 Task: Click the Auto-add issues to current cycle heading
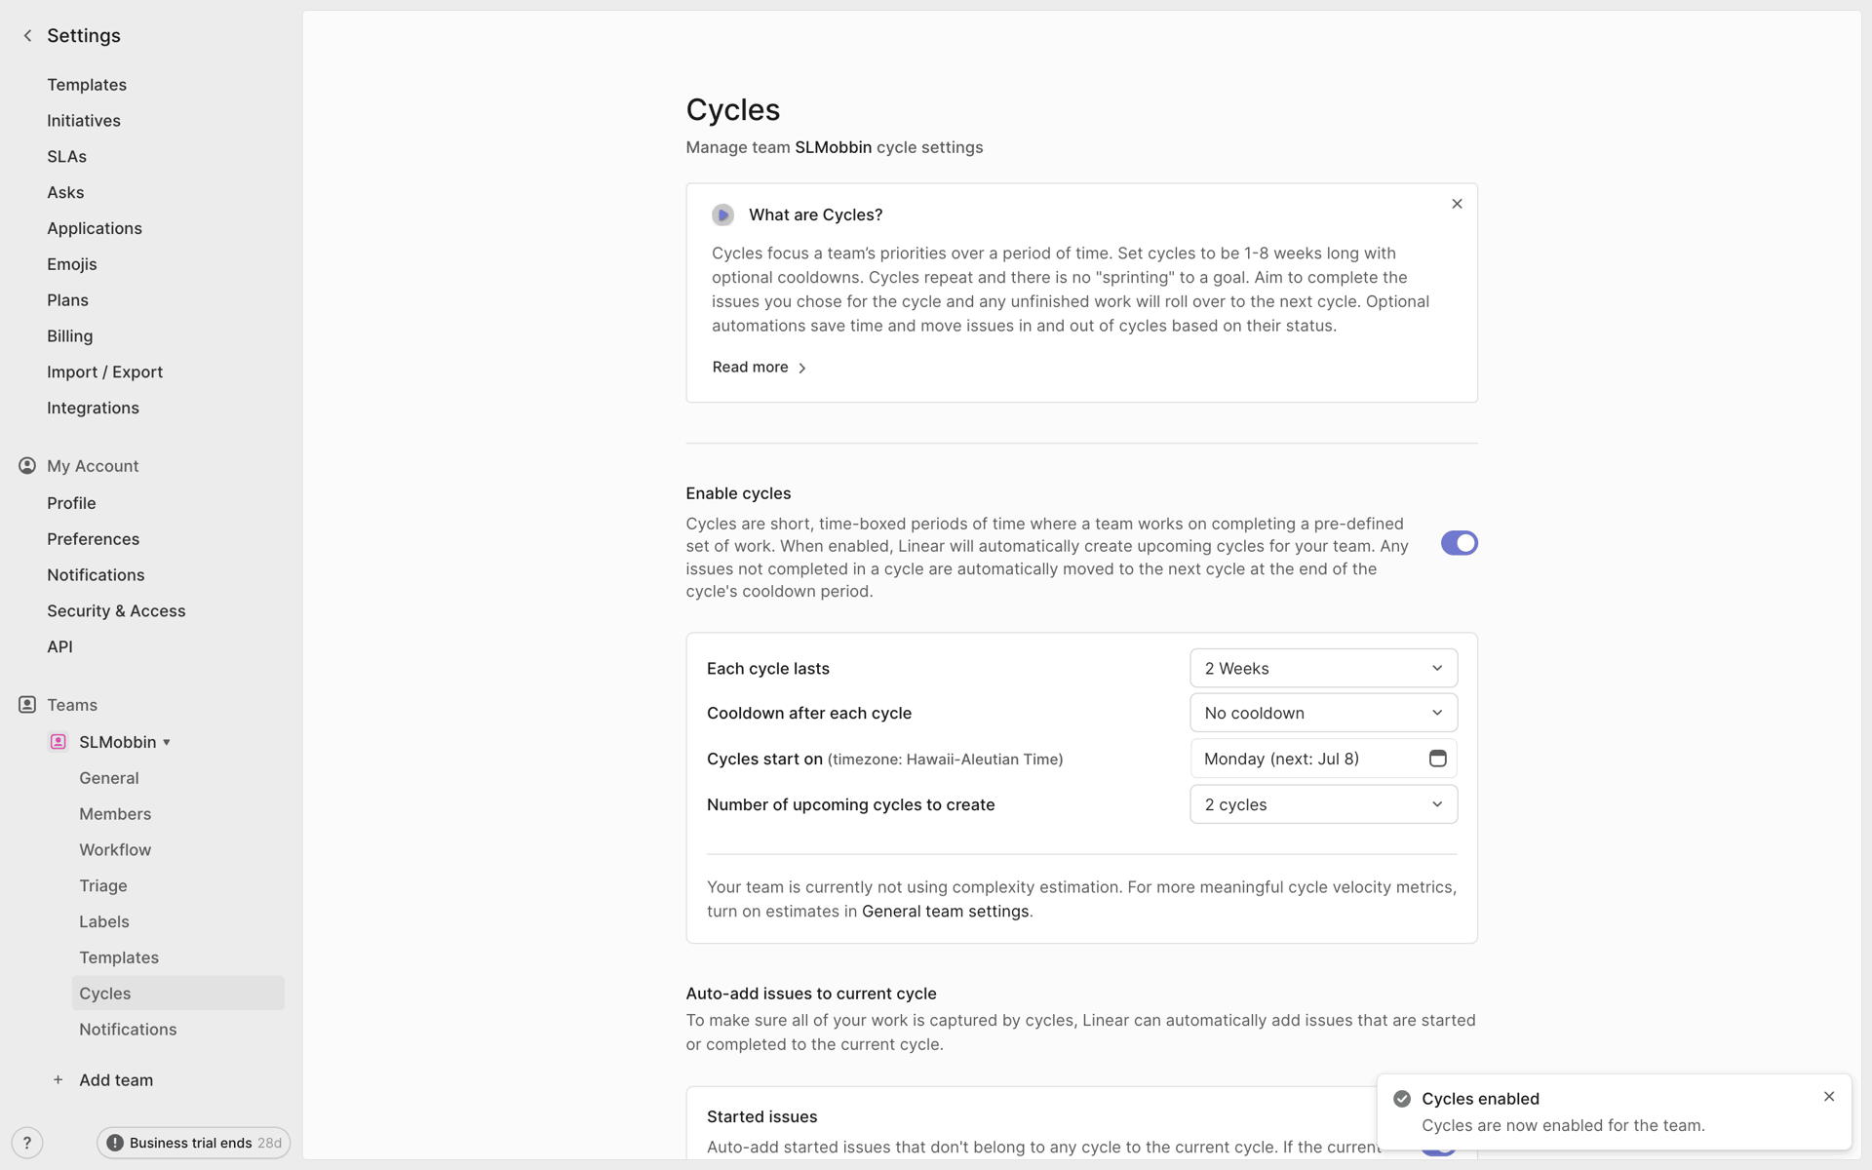[811, 994]
